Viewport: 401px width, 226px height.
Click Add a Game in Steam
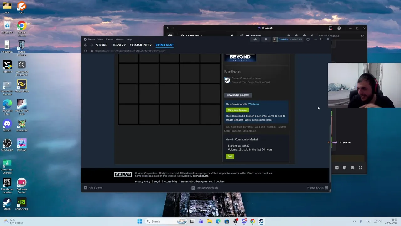pos(93,188)
